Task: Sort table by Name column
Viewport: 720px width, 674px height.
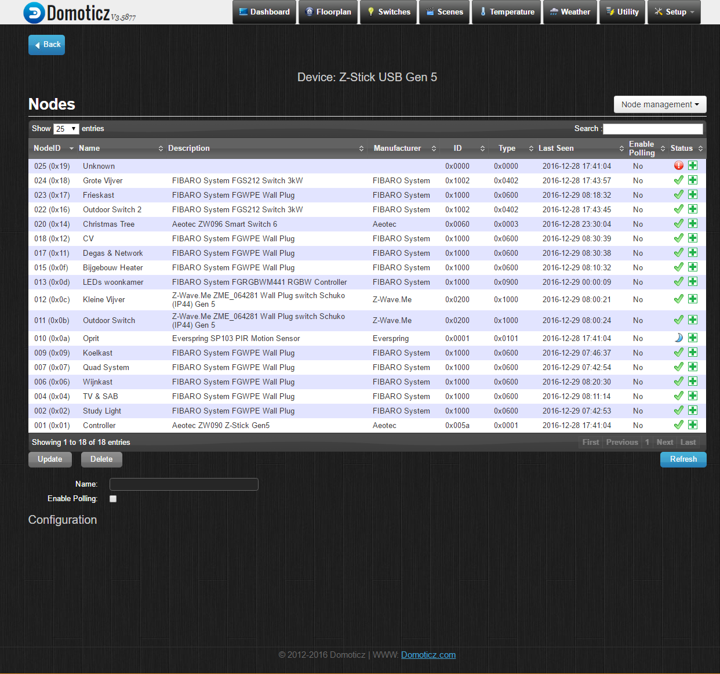Action: pyautogui.click(x=121, y=148)
